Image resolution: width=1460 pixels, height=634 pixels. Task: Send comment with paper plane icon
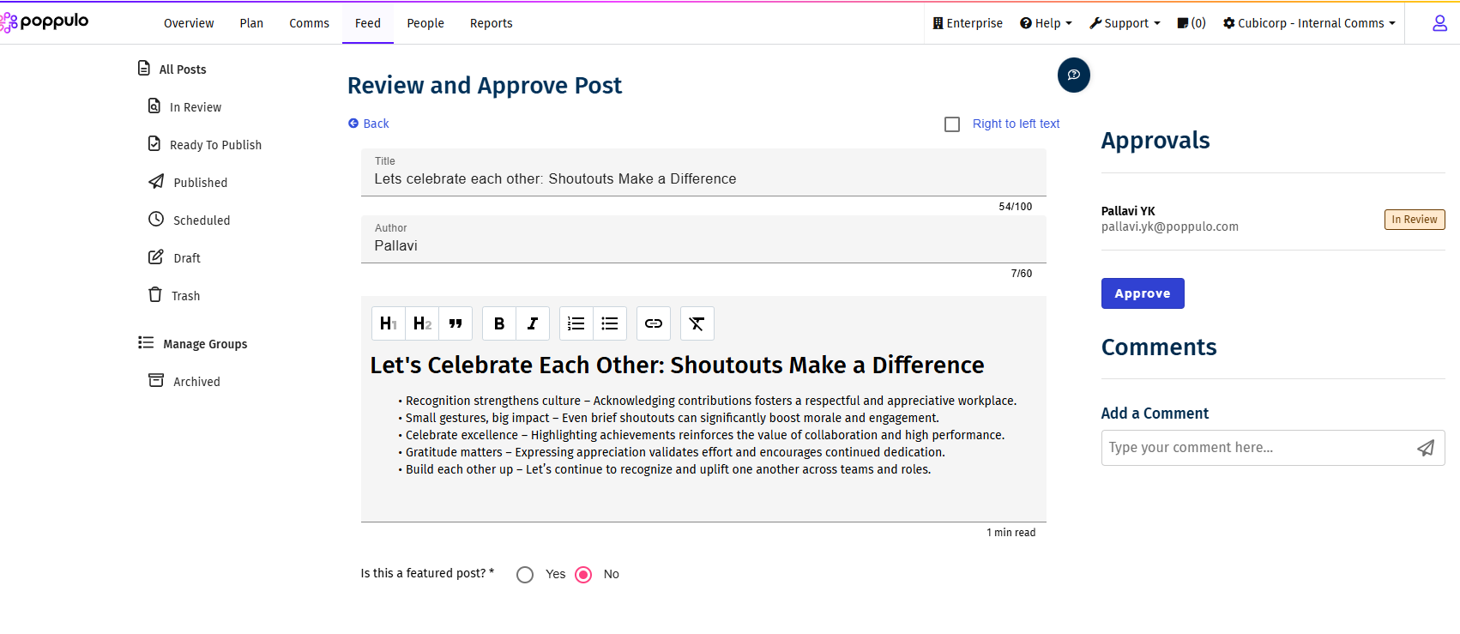[1426, 448]
